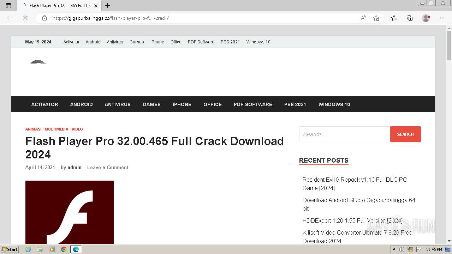
Task: Click the post date April 14, 2024
Action: (40, 167)
